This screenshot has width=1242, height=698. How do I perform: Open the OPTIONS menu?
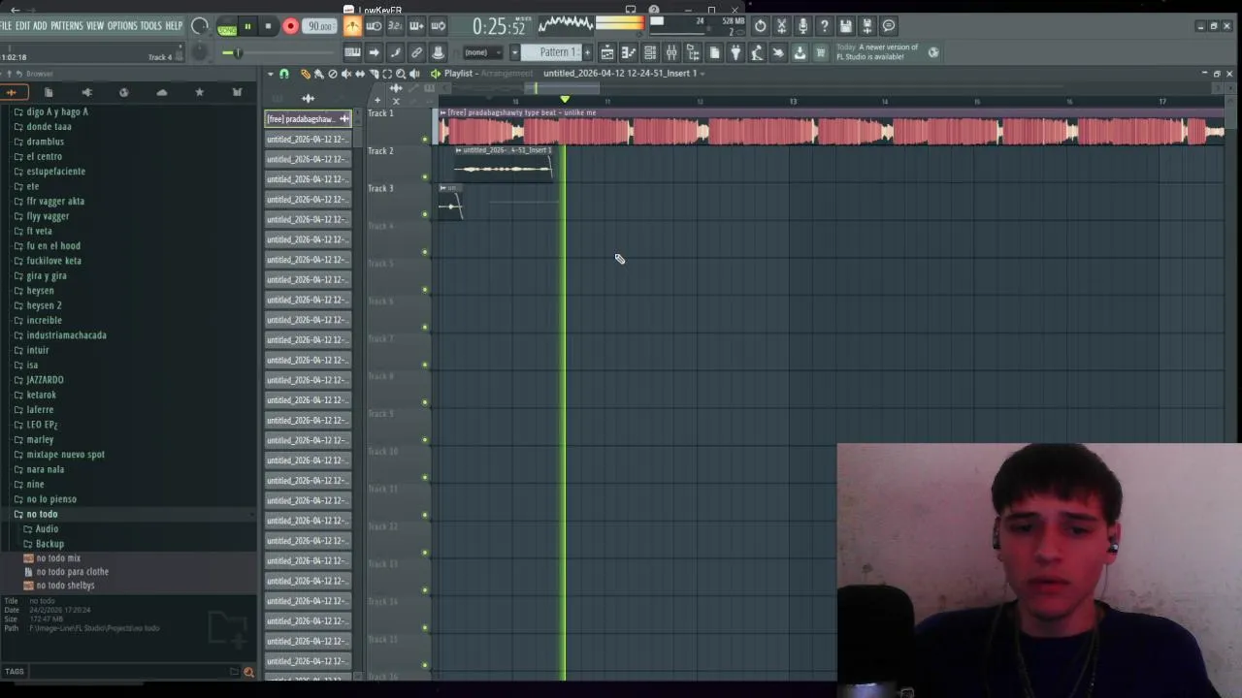(x=122, y=26)
